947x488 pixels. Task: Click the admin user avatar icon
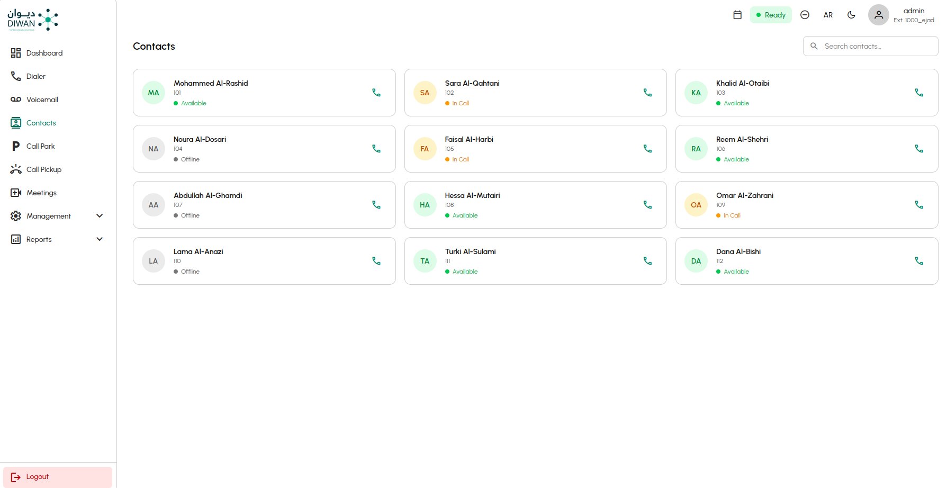[x=879, y=15]
